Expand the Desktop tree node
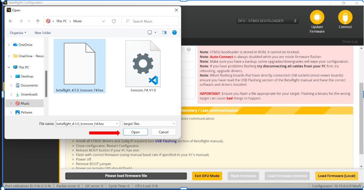The image size is (364, 190). 11,77
